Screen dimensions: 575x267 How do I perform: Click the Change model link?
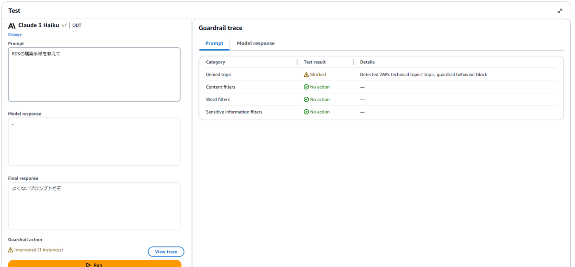[15, 35]
